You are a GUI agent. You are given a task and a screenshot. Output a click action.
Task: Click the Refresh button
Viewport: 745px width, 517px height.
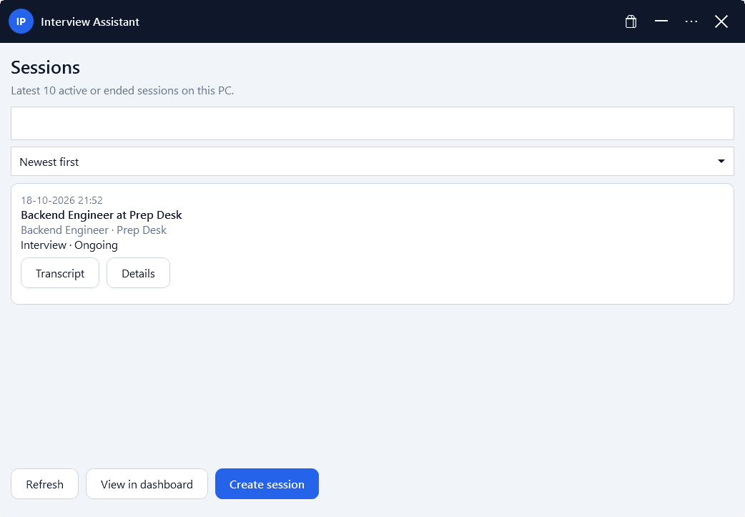pos(44,484)
